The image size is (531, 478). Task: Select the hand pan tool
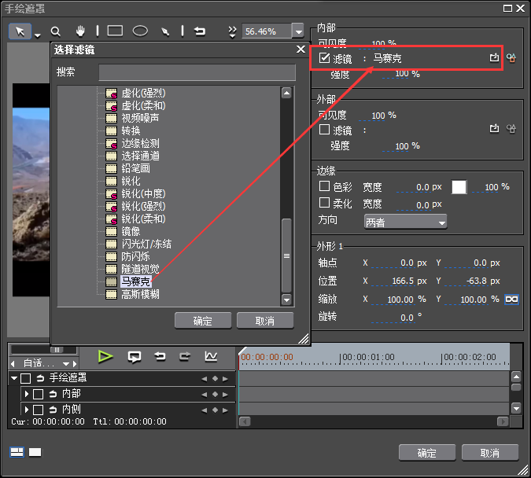[x=80, y=31]
